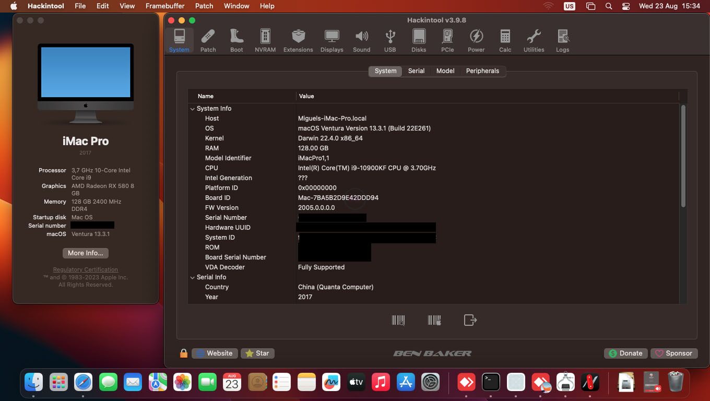
Task: Switch to the Peripherals tab
Action: tap(482, 71)
